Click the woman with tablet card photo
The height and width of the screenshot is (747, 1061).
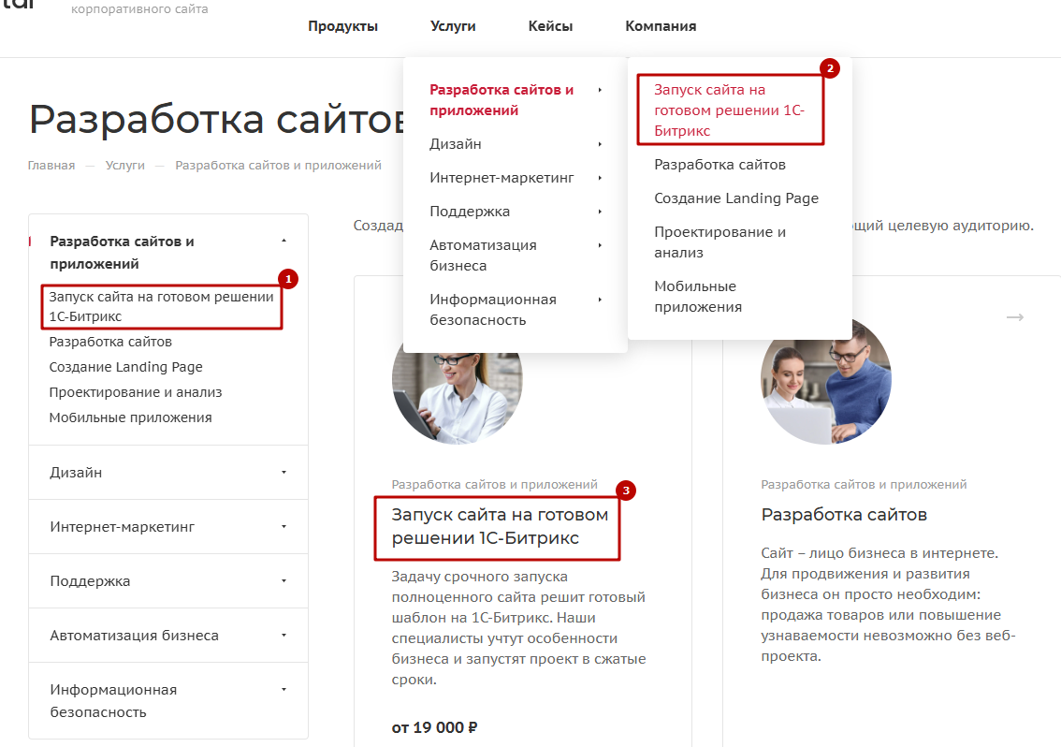[x=457, y=398]
